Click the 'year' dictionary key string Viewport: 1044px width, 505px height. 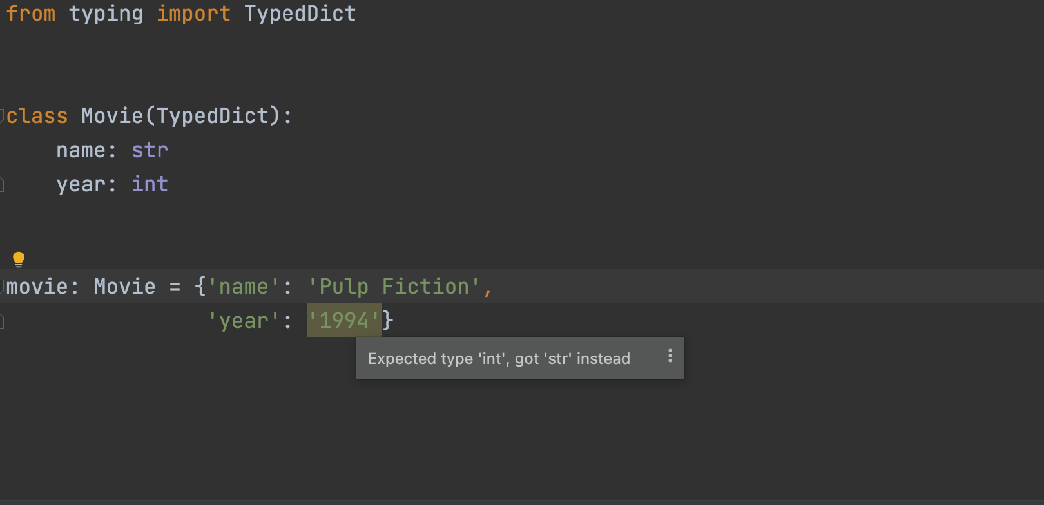coord(243,321)
